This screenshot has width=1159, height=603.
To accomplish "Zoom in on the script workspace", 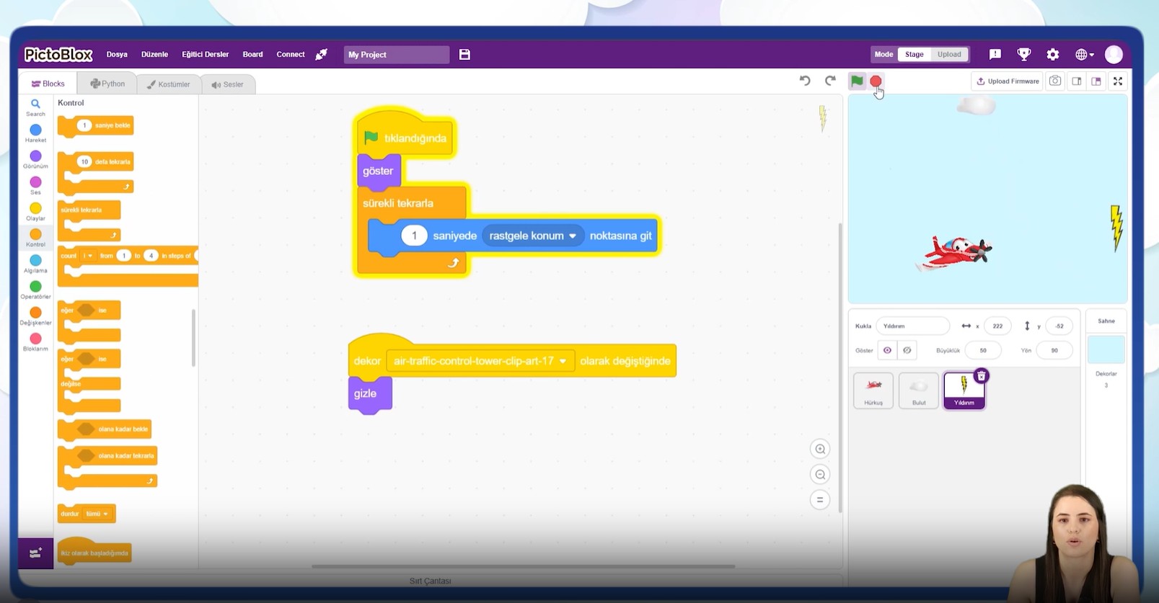I will (820, 450).
